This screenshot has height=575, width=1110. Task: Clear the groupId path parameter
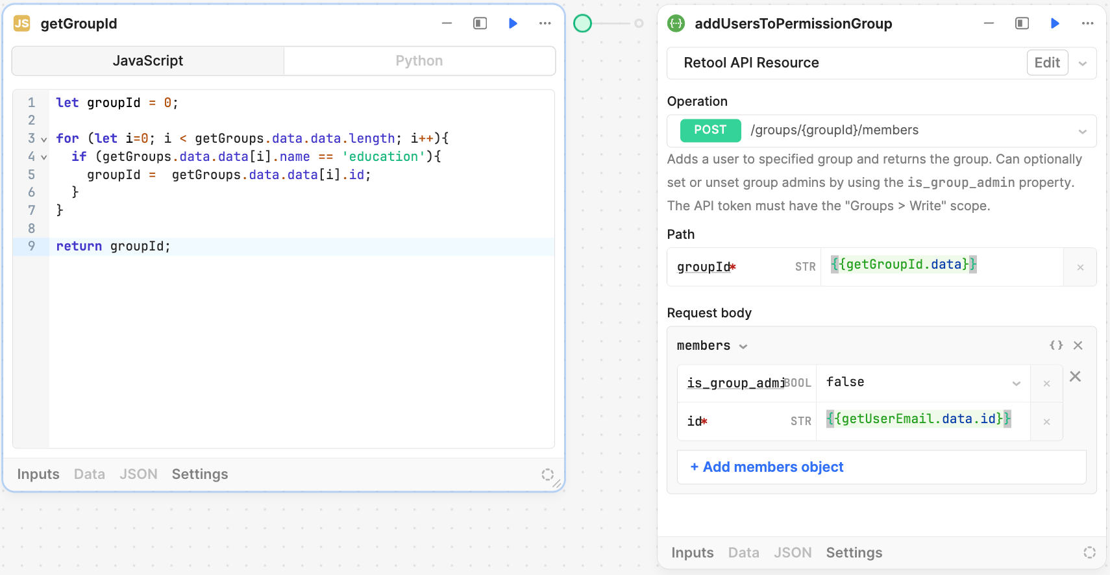coord(1080,267)
